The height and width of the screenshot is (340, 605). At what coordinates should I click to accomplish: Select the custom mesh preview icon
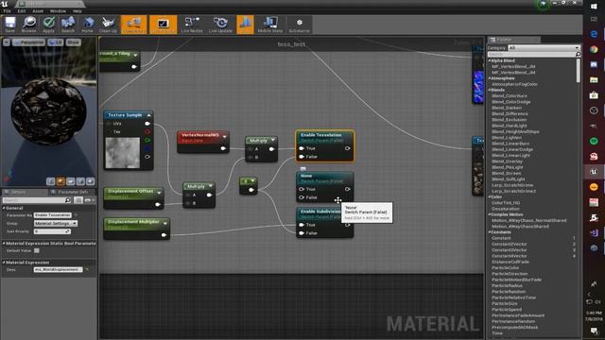tap(91, 181)
